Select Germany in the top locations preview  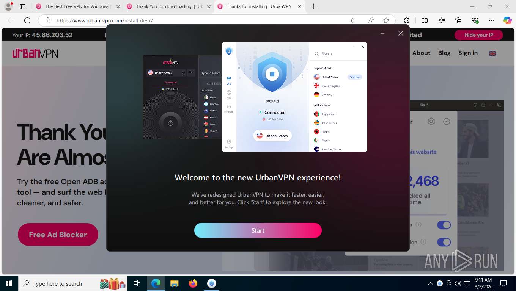tap(323, 95)
